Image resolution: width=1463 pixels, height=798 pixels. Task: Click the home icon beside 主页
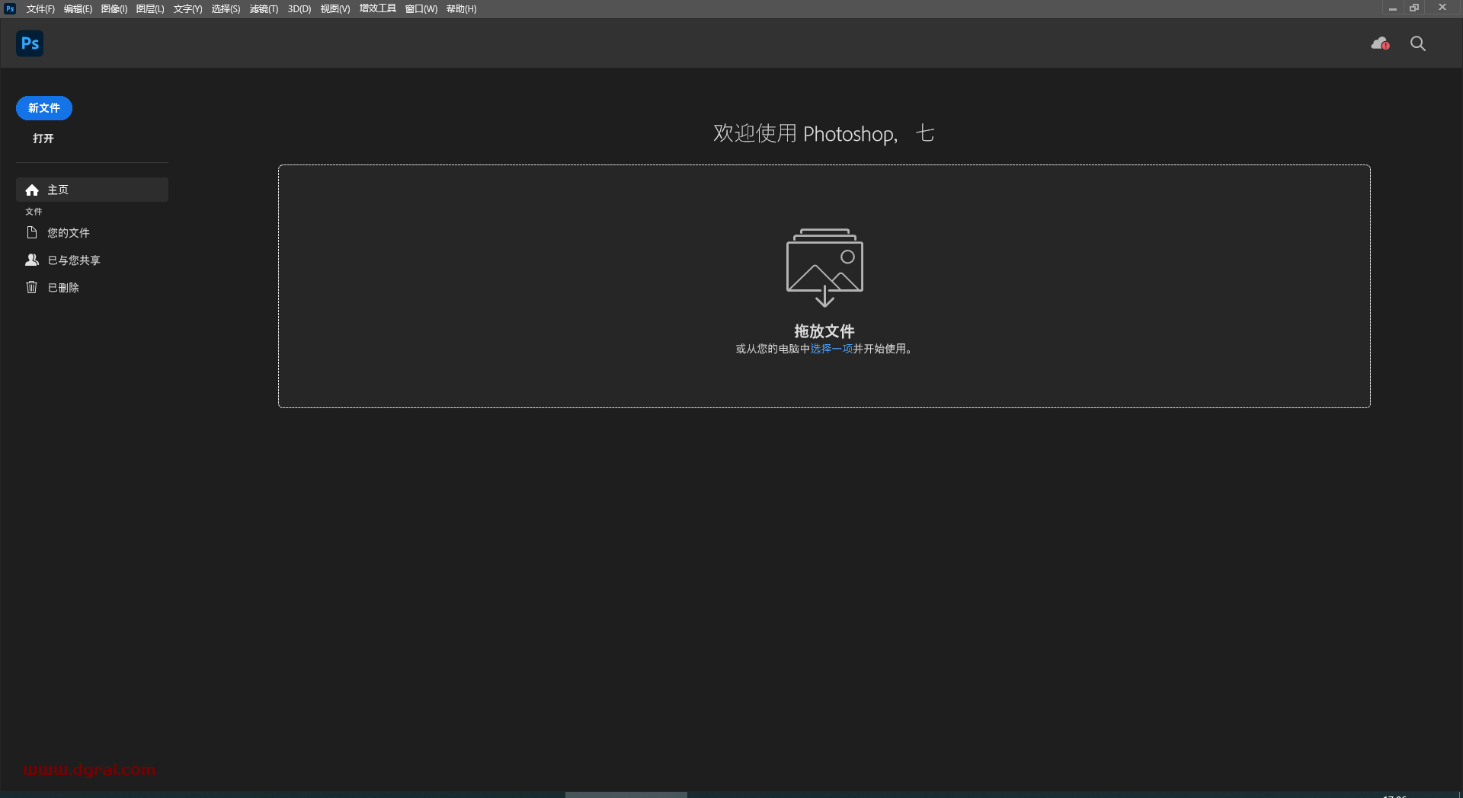pos(32,190)
